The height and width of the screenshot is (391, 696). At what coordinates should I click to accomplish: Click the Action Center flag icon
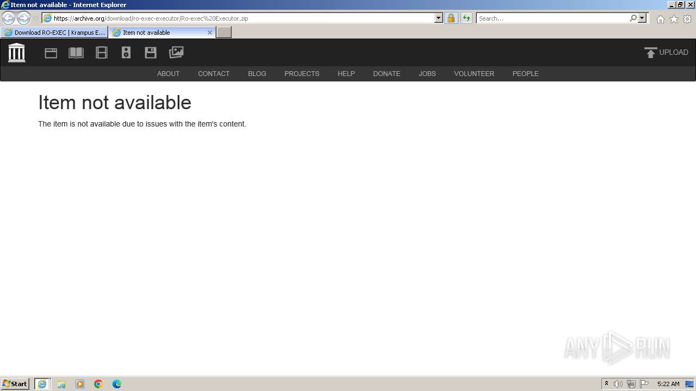pyautogui.click(x=644, y=384)
